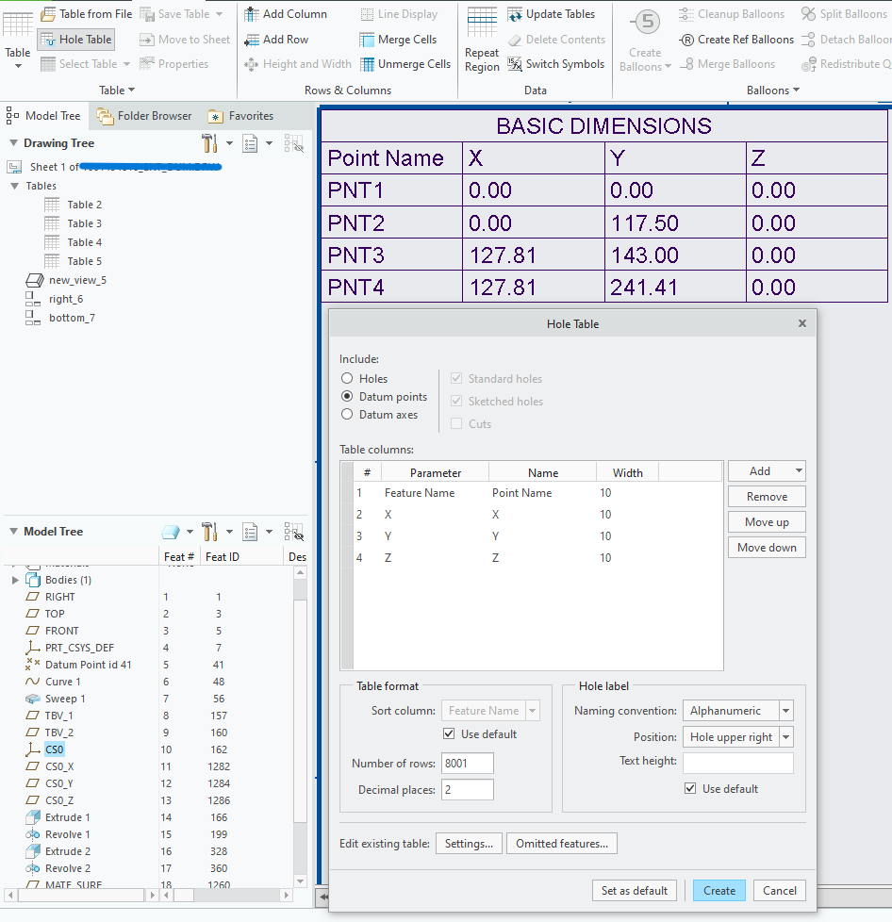Screen dimensions: 892x922
Task: Click Model Tree filter visibility icon
Action: pos(294,532)
